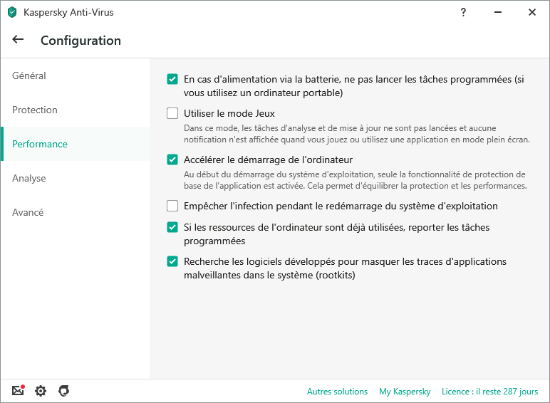Uncheck the rootkits search checkbox

(172, 261)
